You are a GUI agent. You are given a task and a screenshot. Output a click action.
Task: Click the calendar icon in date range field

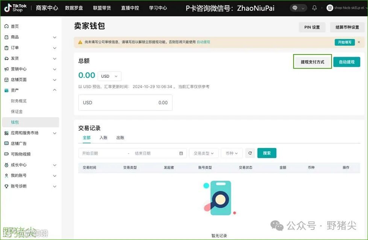coord(181,153)
